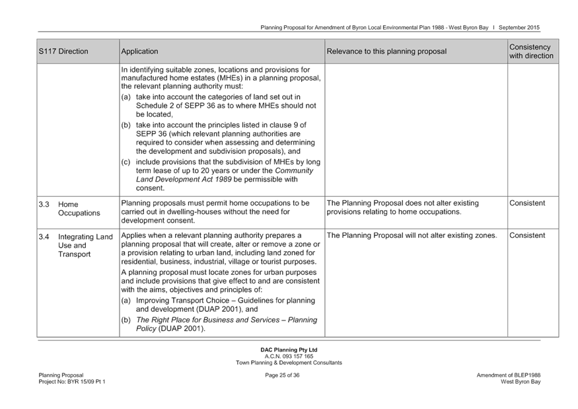
Task: Click 'The Planning Proposal will not alter existing zones.'
Action: [x=412, y=236]
